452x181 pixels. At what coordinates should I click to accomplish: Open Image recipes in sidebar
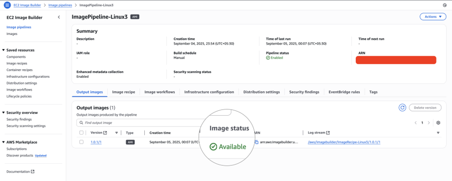[17, 63]
